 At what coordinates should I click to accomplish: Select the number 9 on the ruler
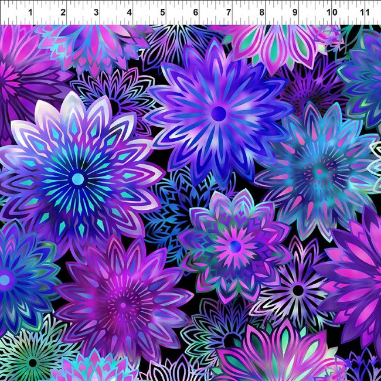(295, 12)
